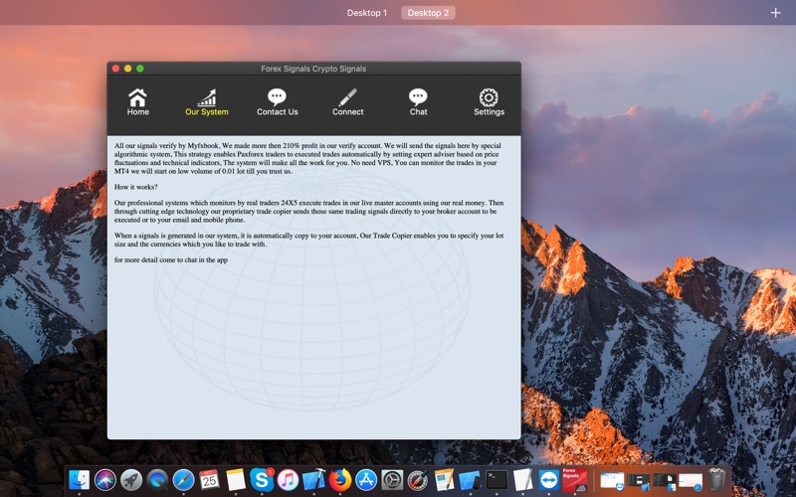This screenshot has width=796, height=497.
Task: Open QuickTime Player in dock
Action: pyautogui.click(x=157, y=480)
